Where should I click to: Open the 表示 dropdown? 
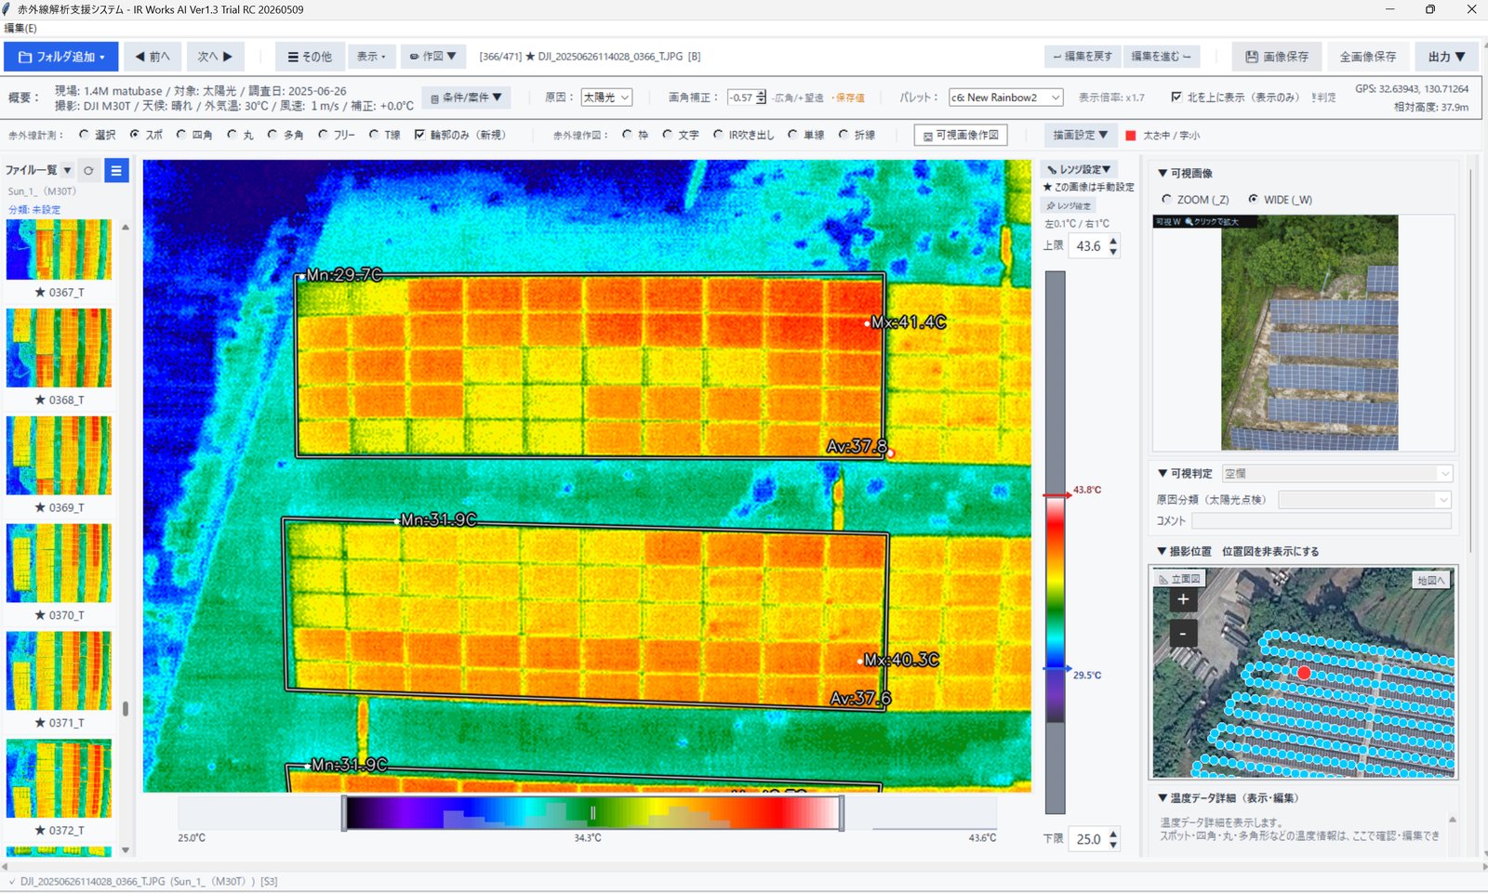[371, 57]
